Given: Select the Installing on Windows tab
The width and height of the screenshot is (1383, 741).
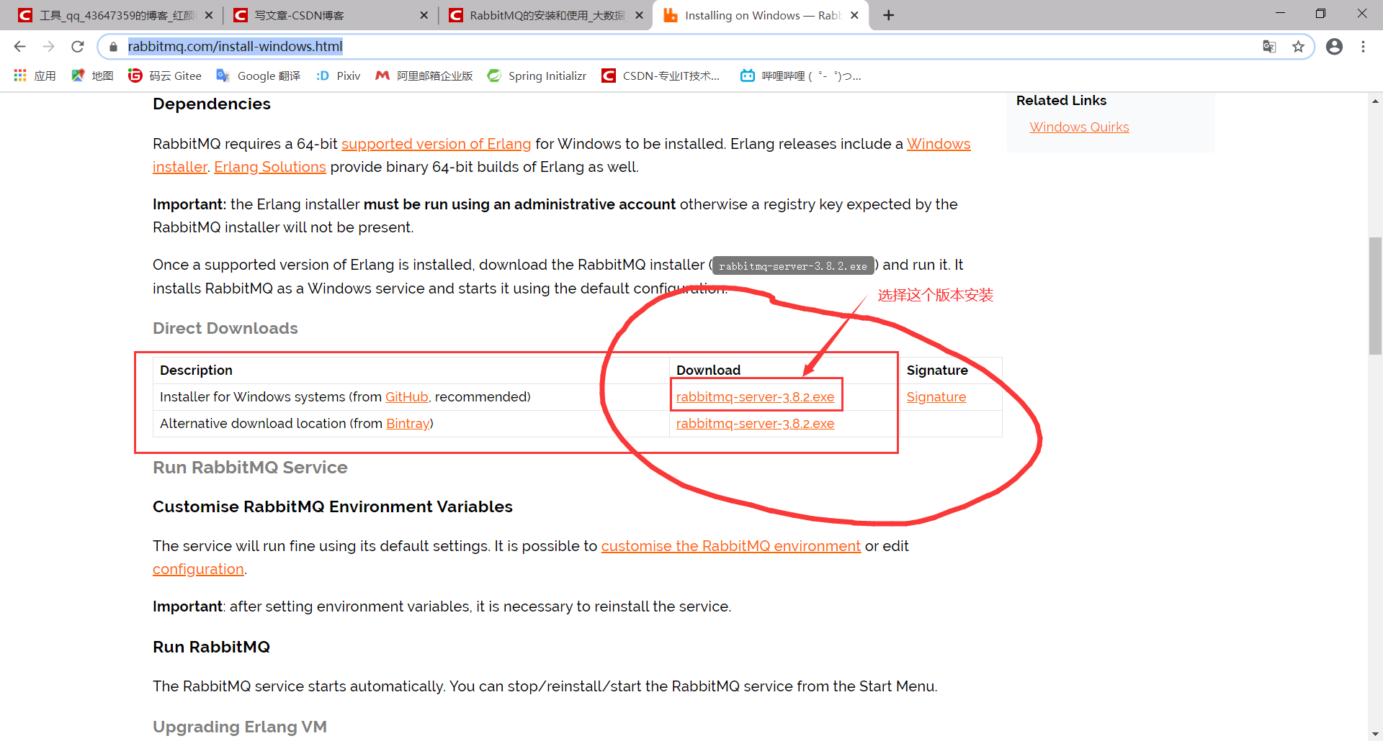Looking at the screenshot, I should (x=760, y=15).
